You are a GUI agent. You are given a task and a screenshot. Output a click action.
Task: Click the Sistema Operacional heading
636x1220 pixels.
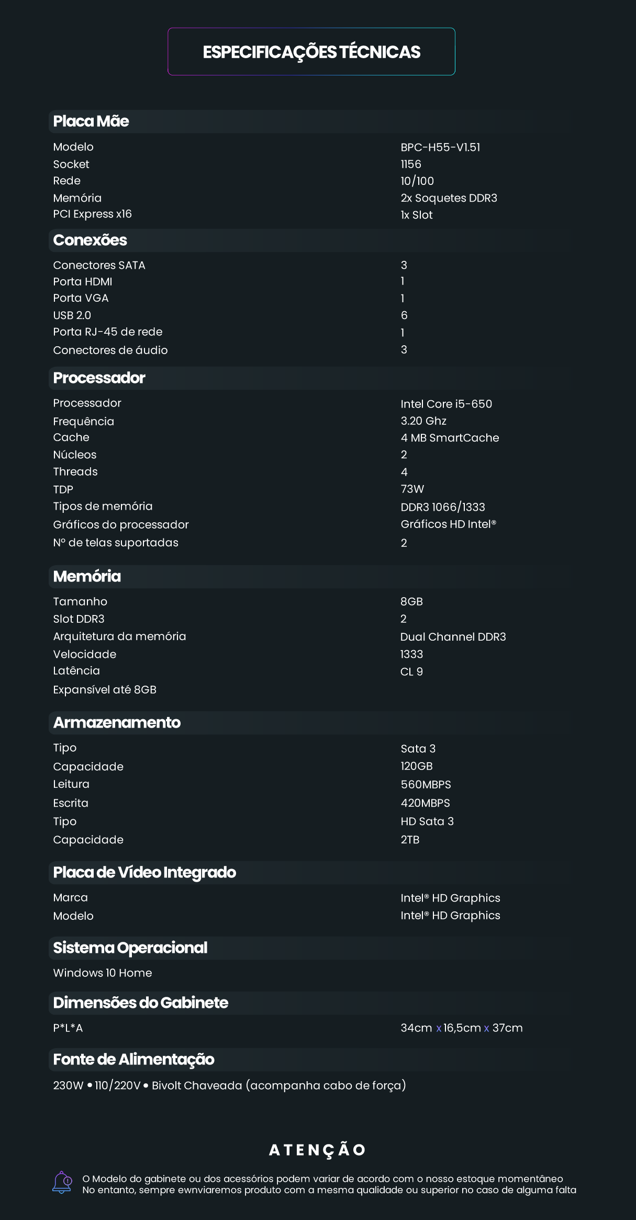coord(130,948)
